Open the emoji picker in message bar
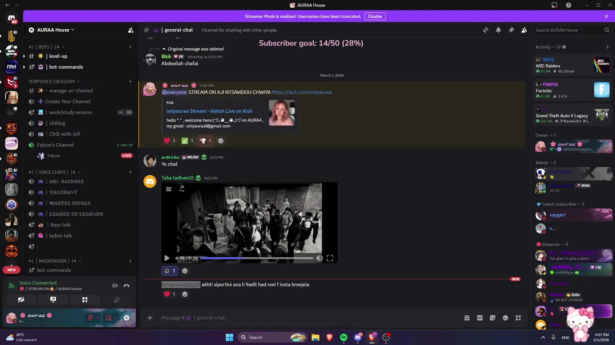 505,318
